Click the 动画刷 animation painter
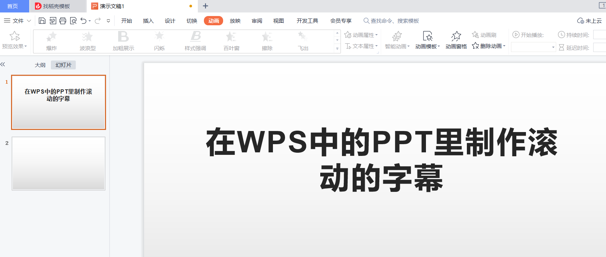 [x=484, y=35]
